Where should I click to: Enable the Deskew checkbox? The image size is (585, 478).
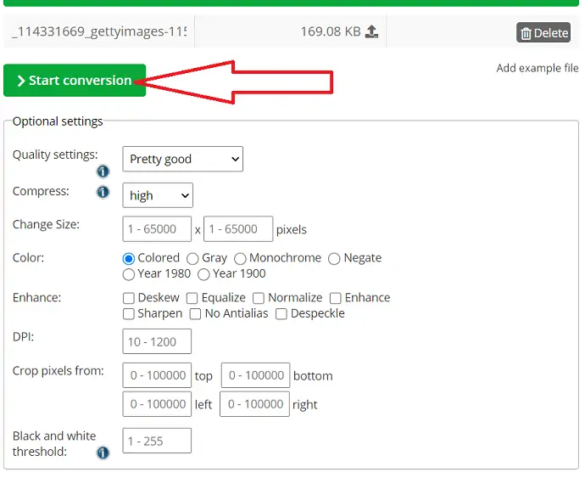[129, 298]
